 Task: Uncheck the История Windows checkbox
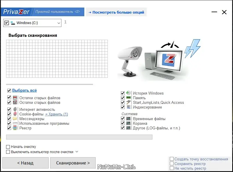click(x=123, y=93)
